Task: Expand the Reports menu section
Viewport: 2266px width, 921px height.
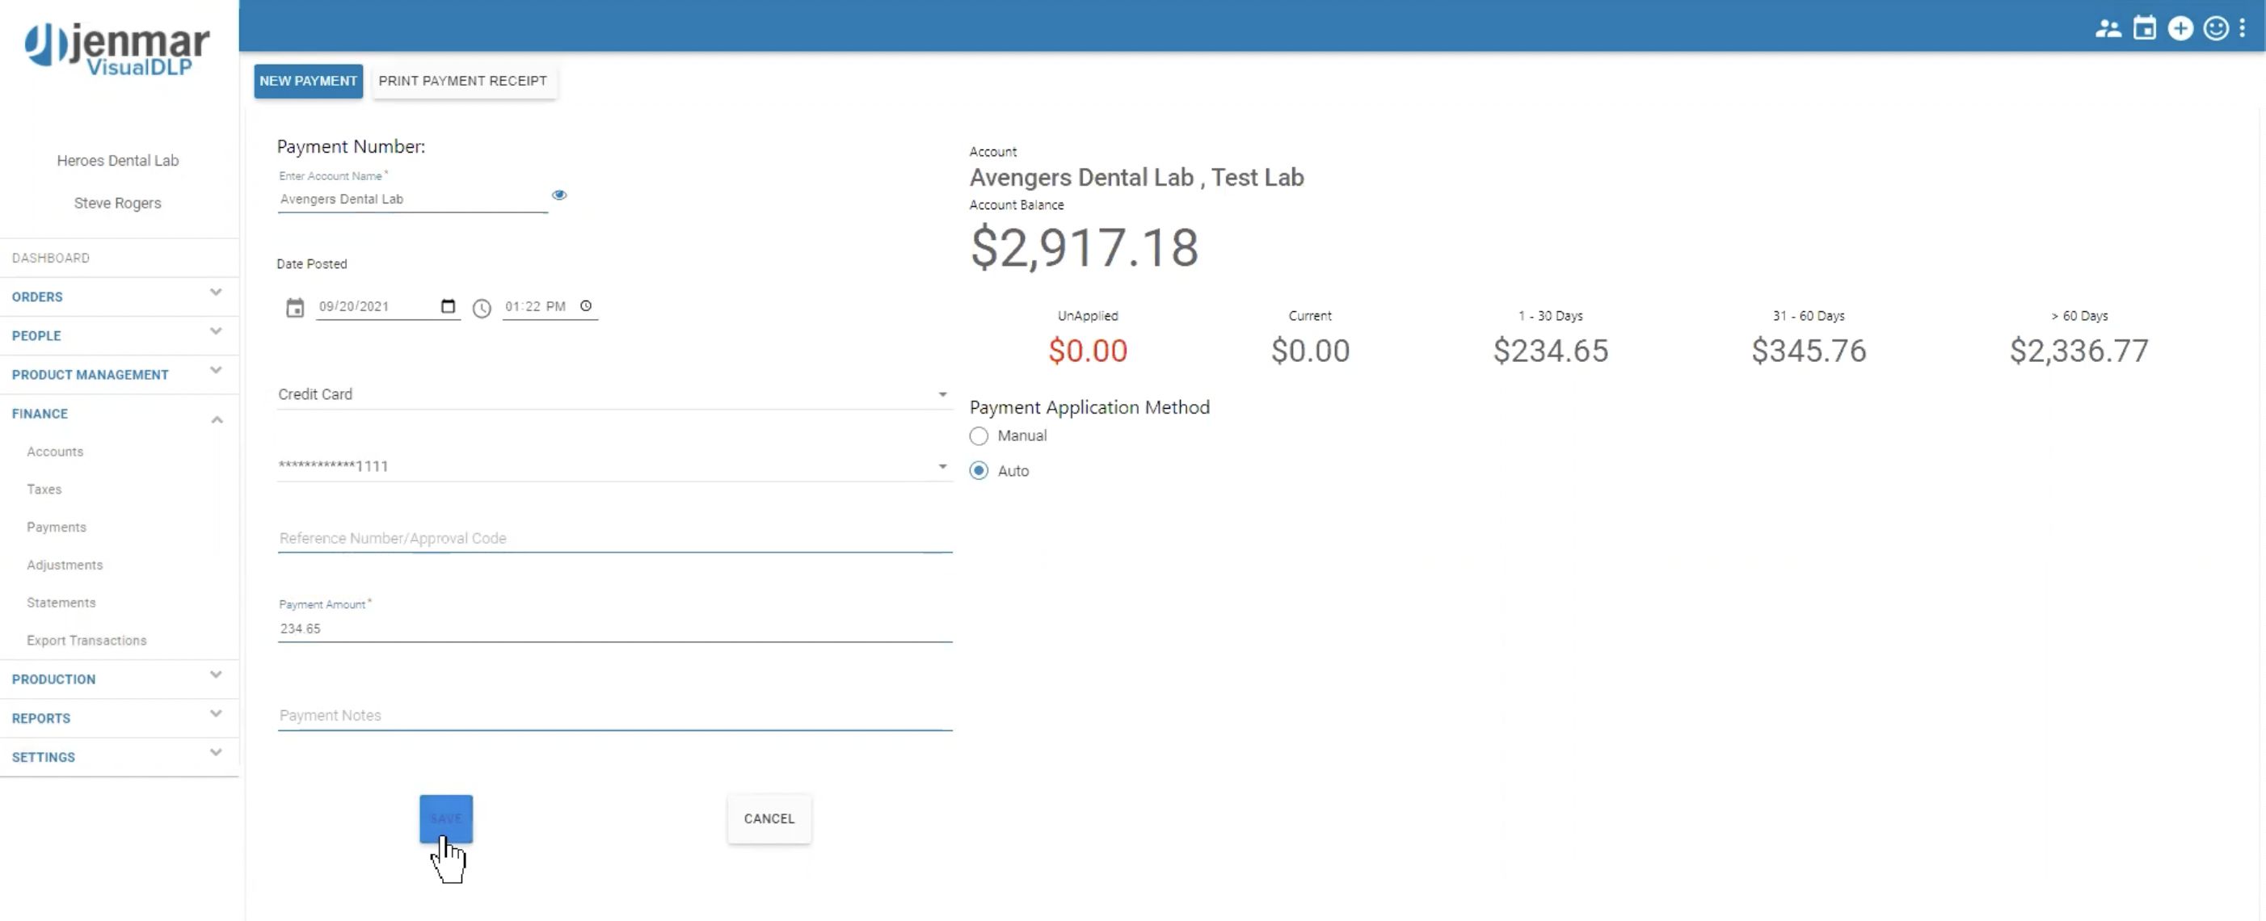Action: coord(119,717)
